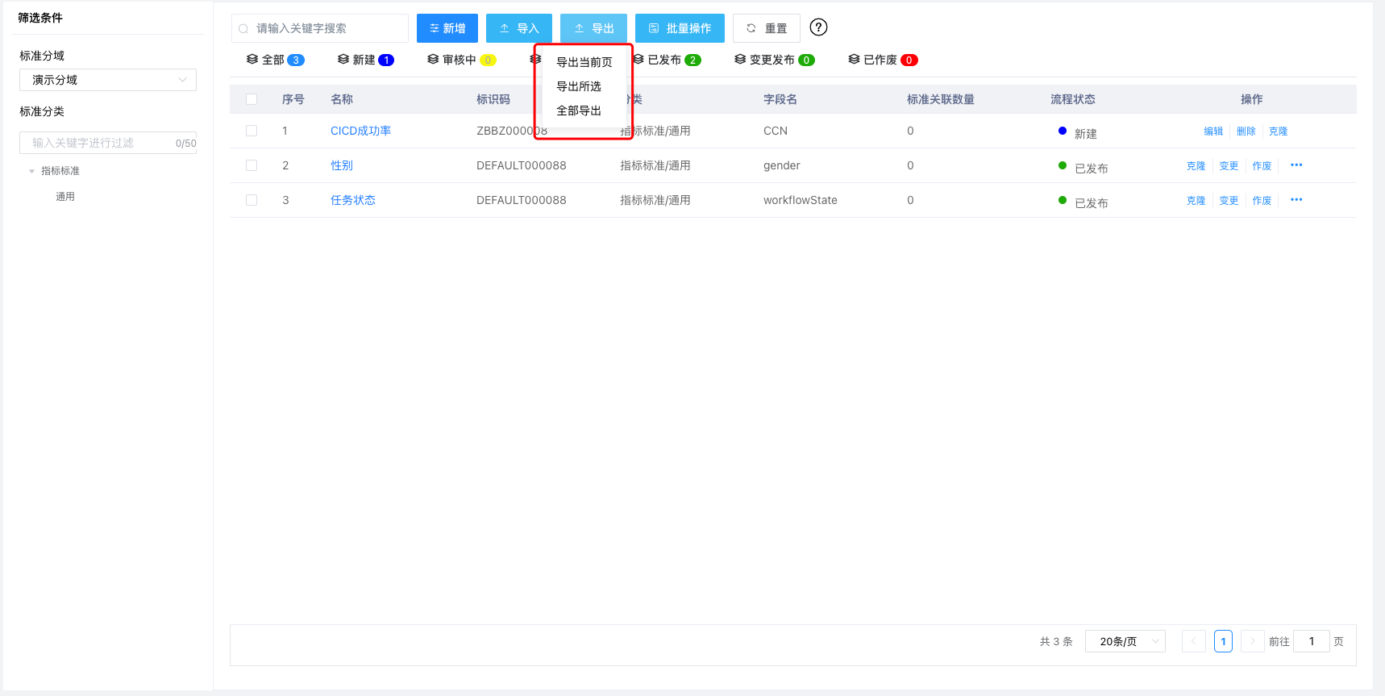Collapse the 指标标准 tree node

[32, 171]
